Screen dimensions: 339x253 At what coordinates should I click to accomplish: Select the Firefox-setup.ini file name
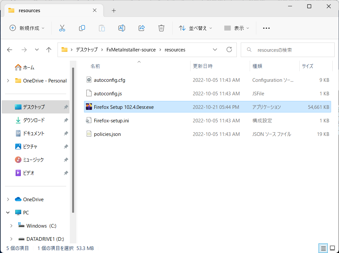111,121
